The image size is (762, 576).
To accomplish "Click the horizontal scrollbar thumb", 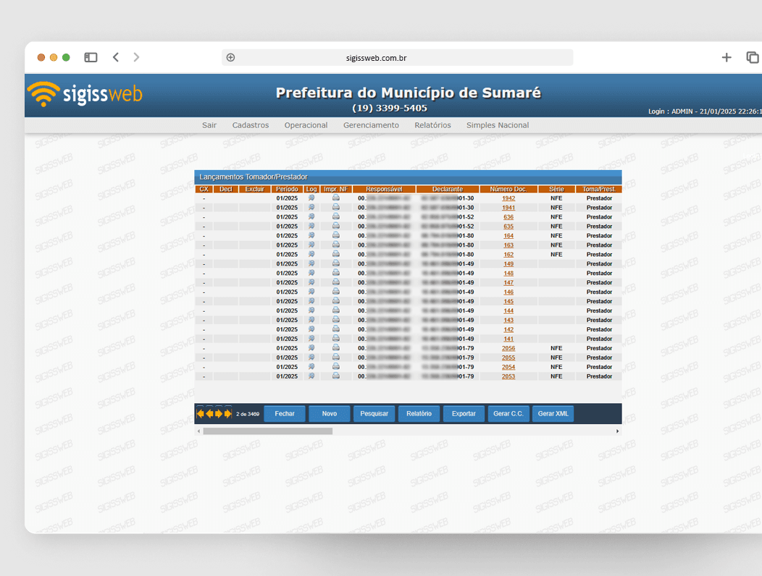I will [268, 431].
